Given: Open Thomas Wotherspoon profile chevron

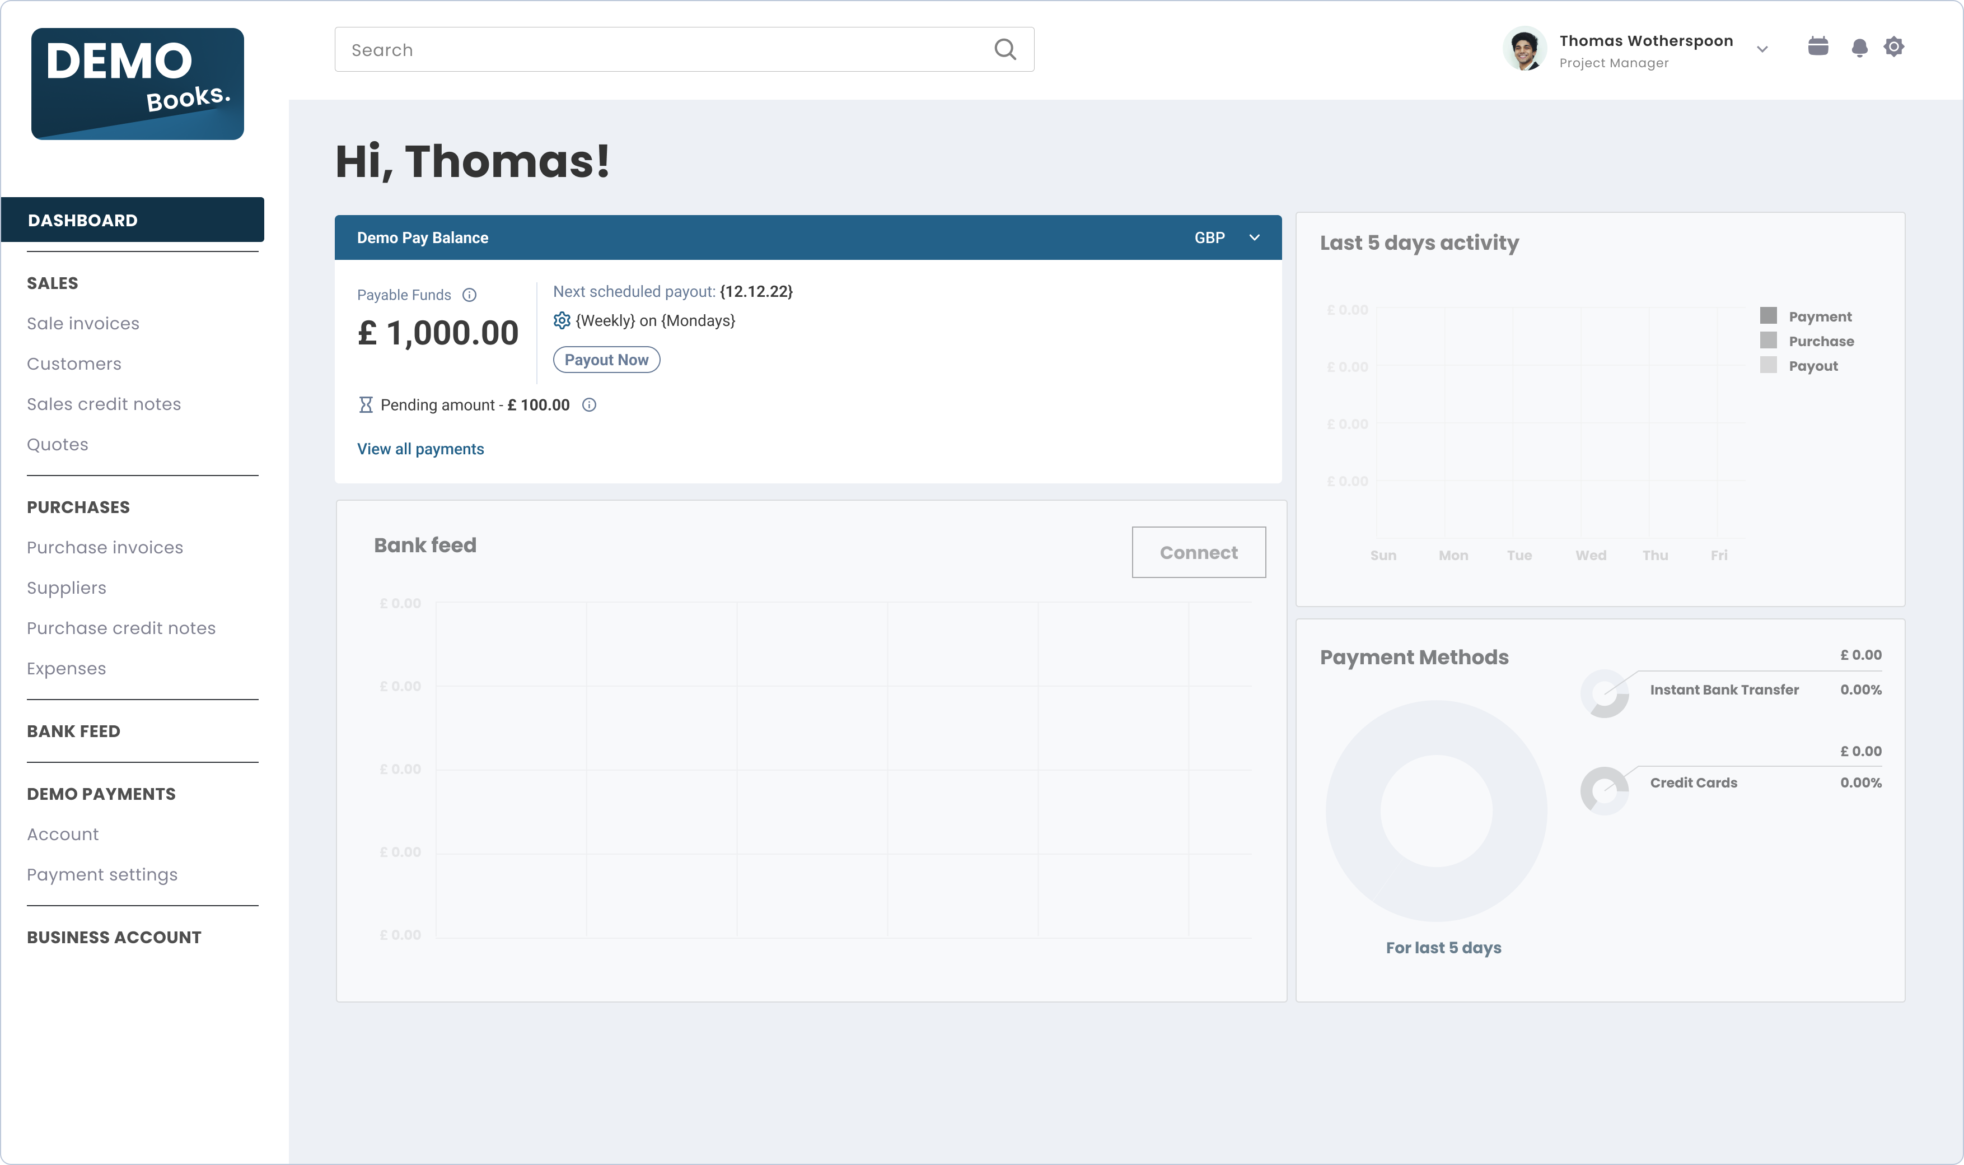Looking at the screenshot, I should tap(1762, 49).
